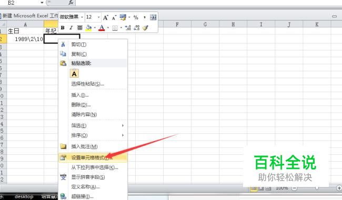Choose 超链接(I)... at menu bottom

(x=93, y=196)
